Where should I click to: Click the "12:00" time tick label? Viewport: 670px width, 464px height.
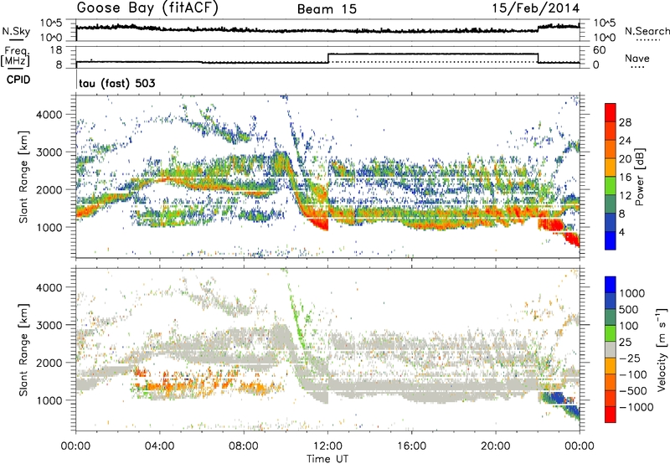click(327, 446)
